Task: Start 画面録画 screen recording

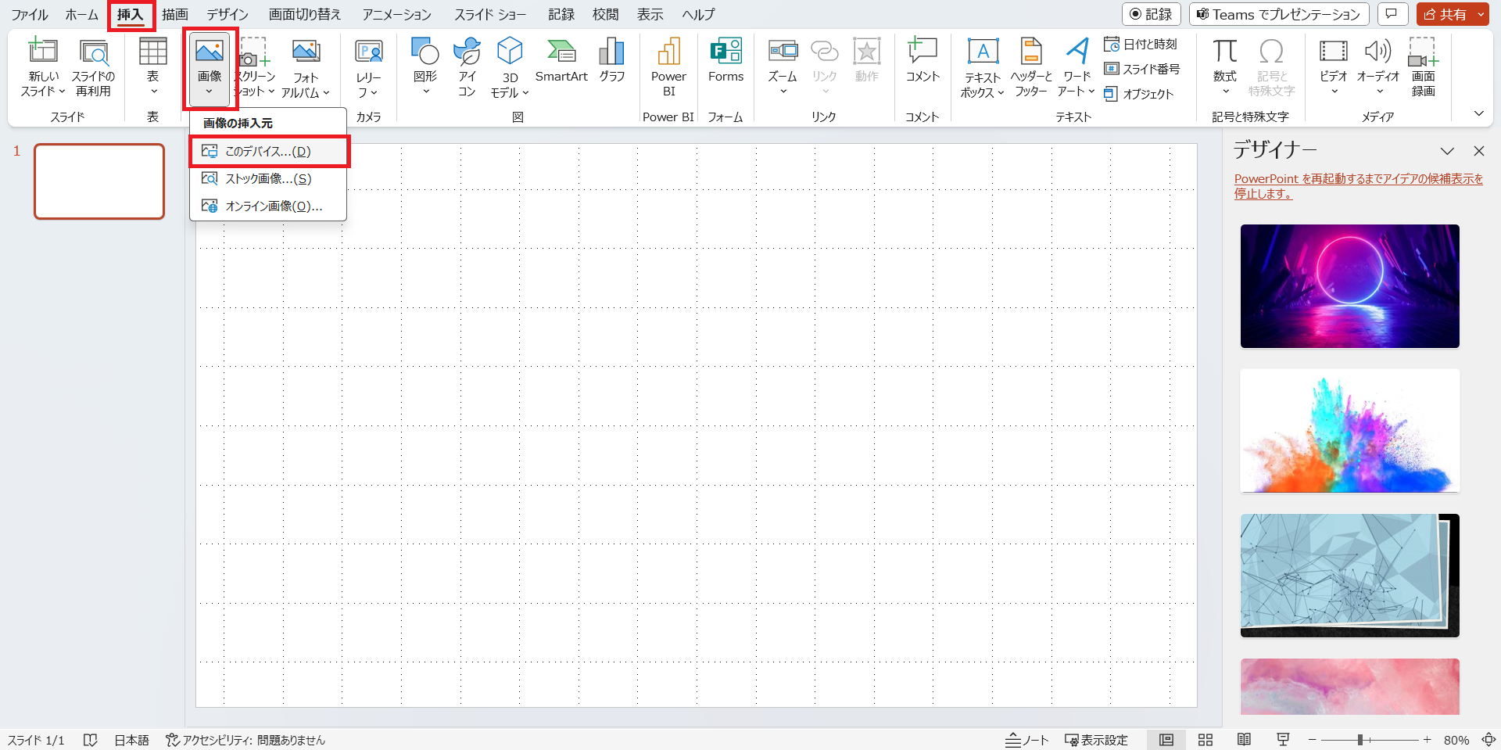Action: click(x=1423, y=68)
